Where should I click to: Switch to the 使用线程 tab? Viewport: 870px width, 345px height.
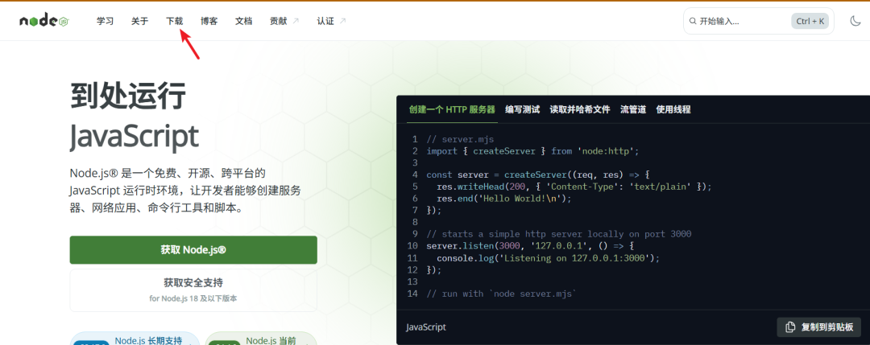(x=673, y=109)
